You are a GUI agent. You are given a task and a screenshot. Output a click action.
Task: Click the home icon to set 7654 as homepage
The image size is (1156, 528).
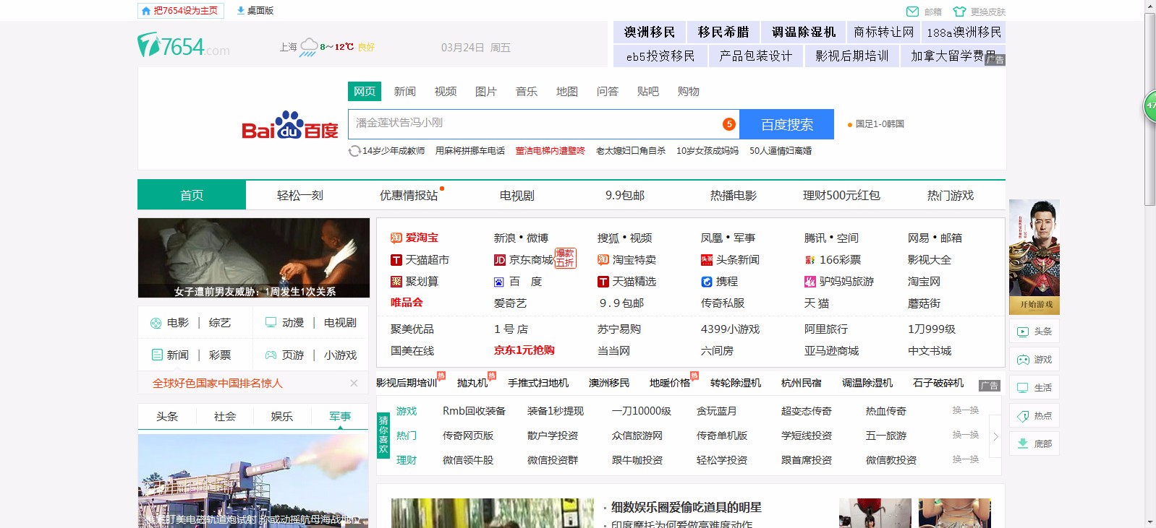pyautogui.click(x=146, y=11)
